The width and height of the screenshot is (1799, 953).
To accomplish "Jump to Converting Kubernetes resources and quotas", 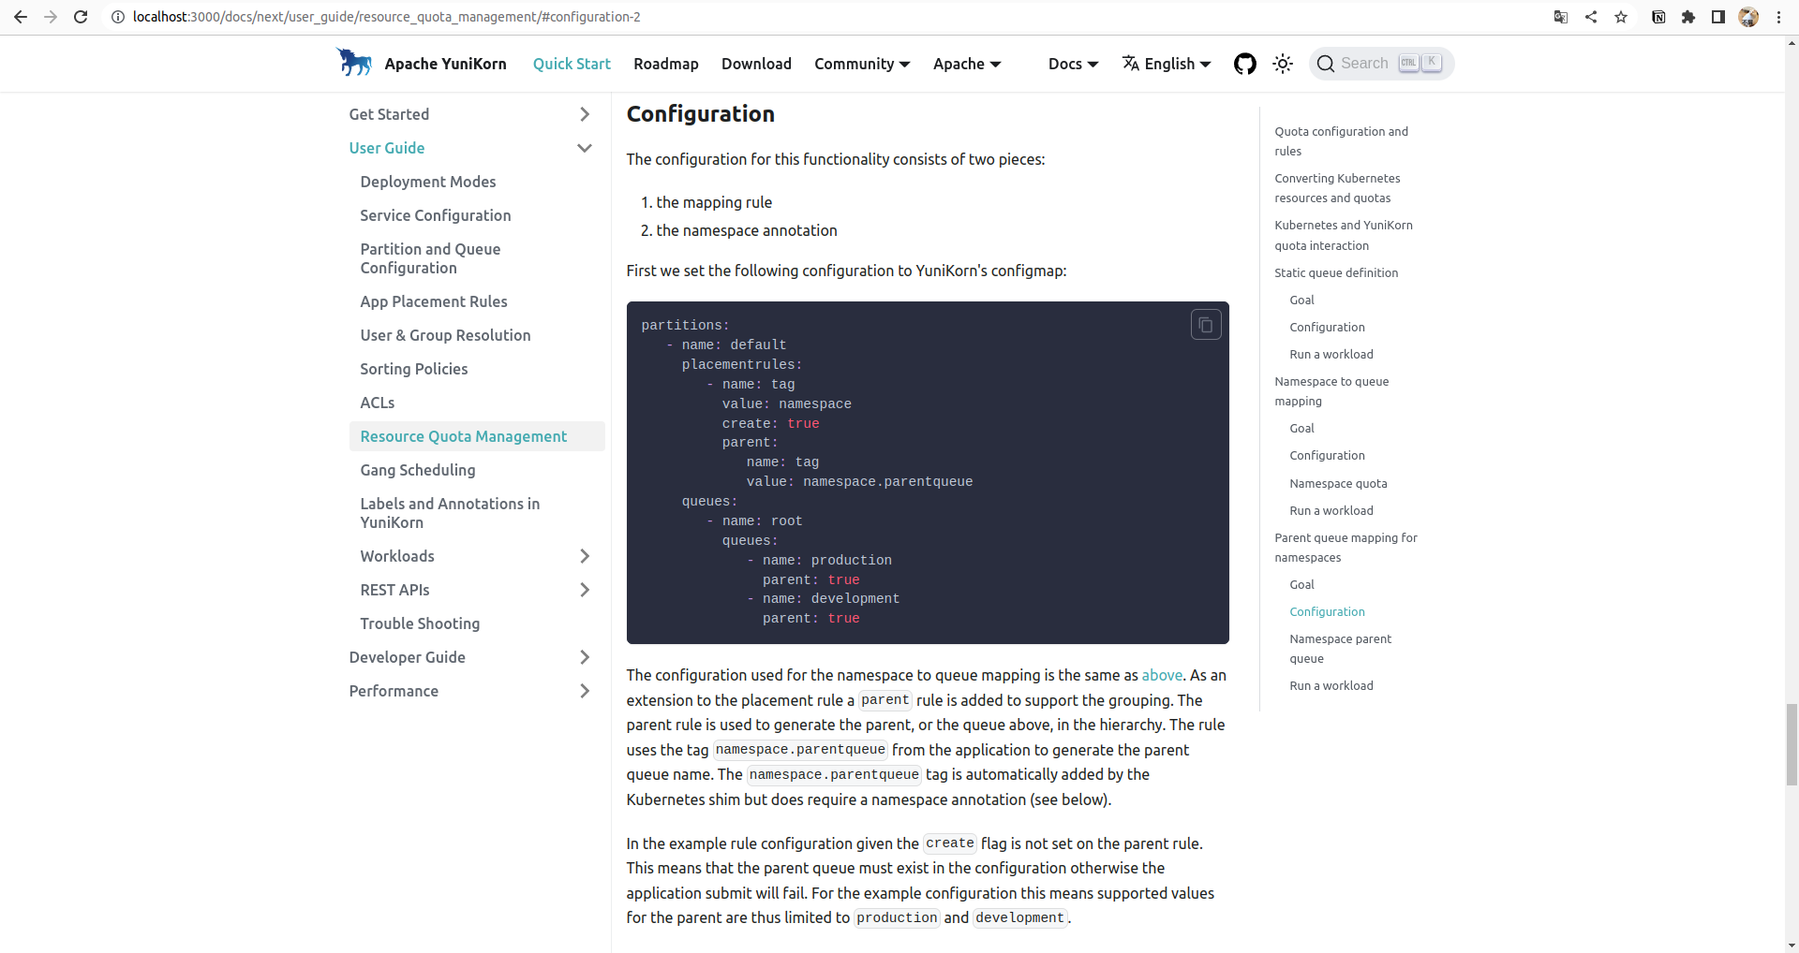I will pos(1337,188).
